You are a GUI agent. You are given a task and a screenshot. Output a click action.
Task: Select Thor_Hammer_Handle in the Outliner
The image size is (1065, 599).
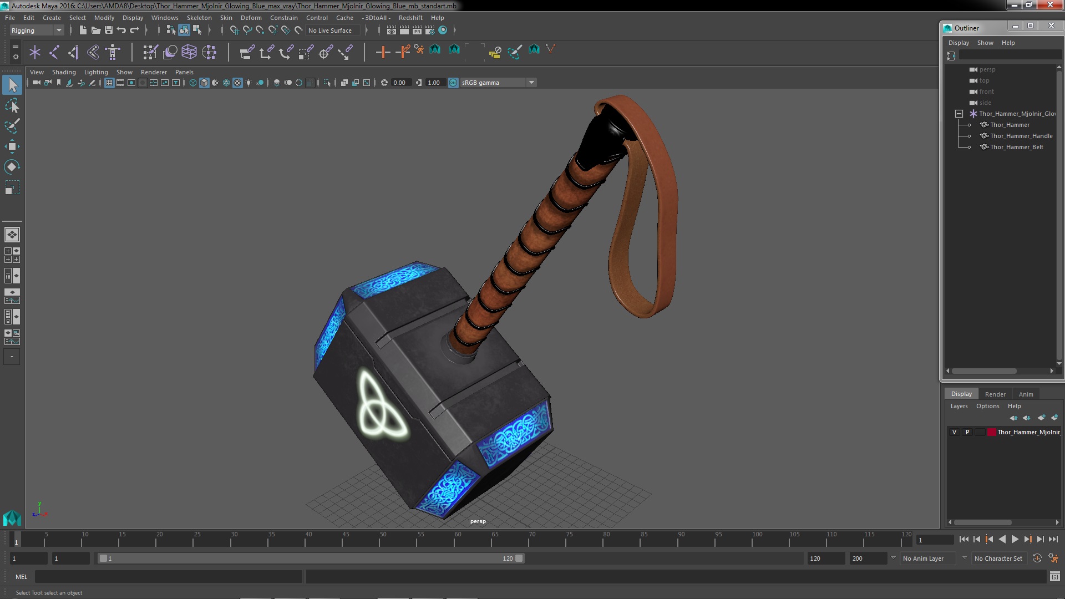coord(1021,136)
